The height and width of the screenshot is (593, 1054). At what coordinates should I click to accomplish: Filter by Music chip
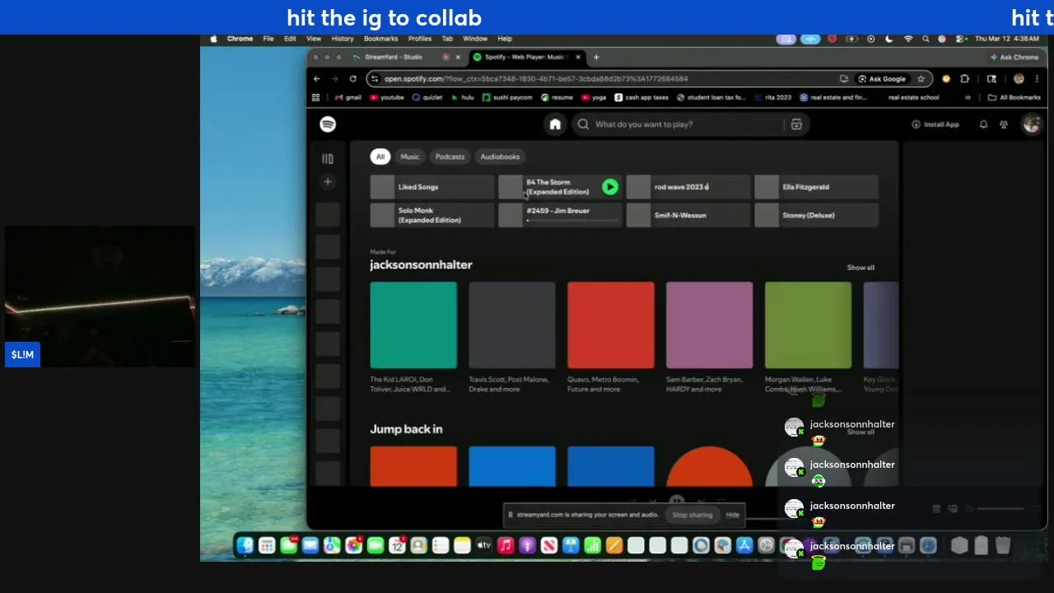coord(410,156)
